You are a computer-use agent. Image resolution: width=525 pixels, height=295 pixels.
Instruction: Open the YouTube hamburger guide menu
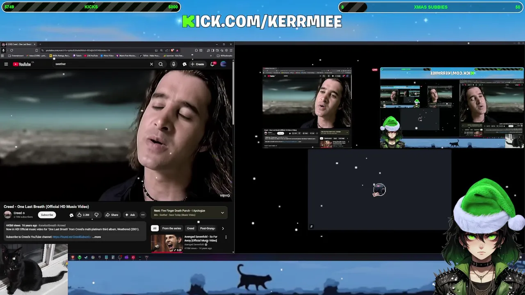coord(6,64)
